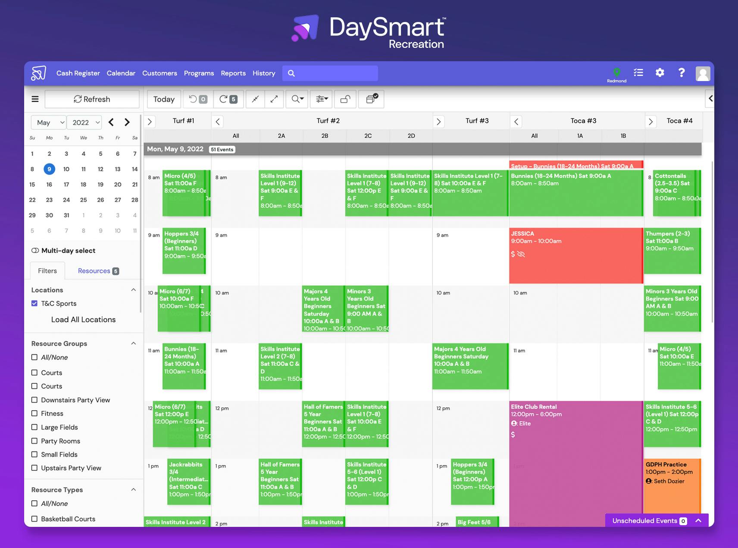738x548 pixels.
Task: Redo calendar changes using redo icon
Action: click(223, 99)
